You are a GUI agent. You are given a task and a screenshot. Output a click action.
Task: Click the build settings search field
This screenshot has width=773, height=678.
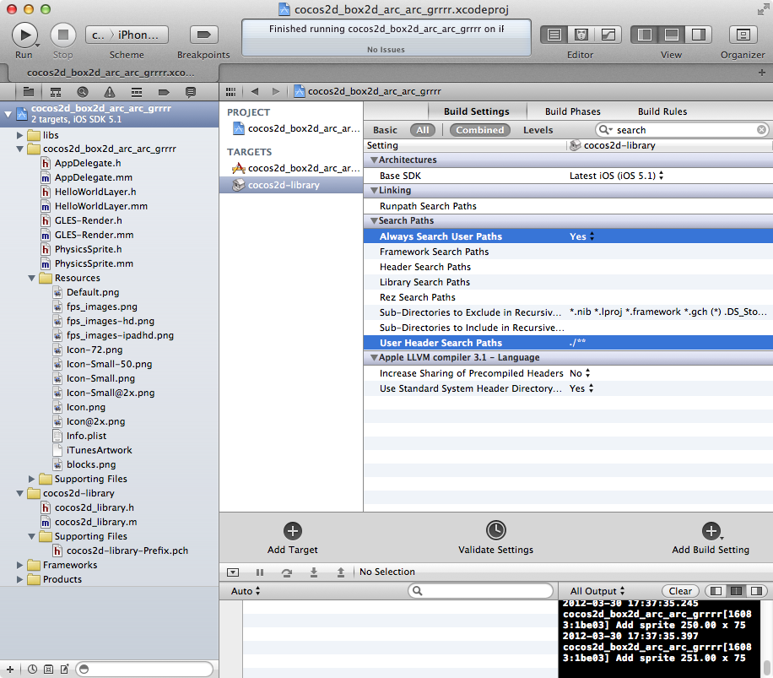click(683, 130)
